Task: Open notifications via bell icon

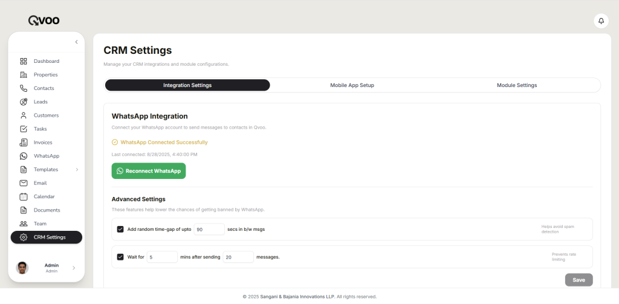Action: tap(601, 21)
